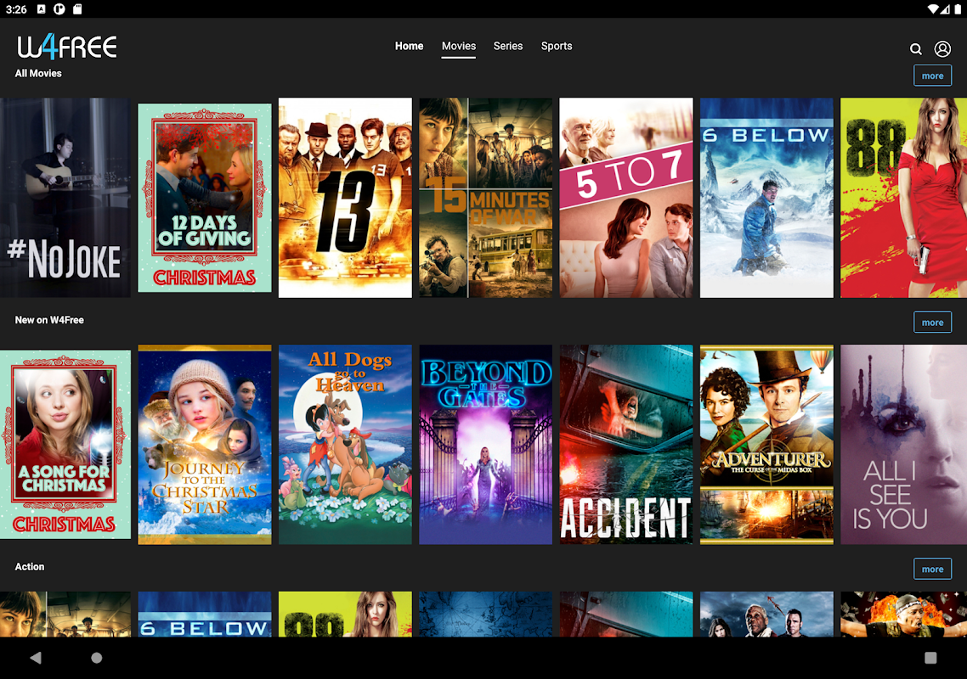This screenshot has width=967, height=679.
Task: Open 6 Below poster in All Movies
Action: [x=766, y=198]
